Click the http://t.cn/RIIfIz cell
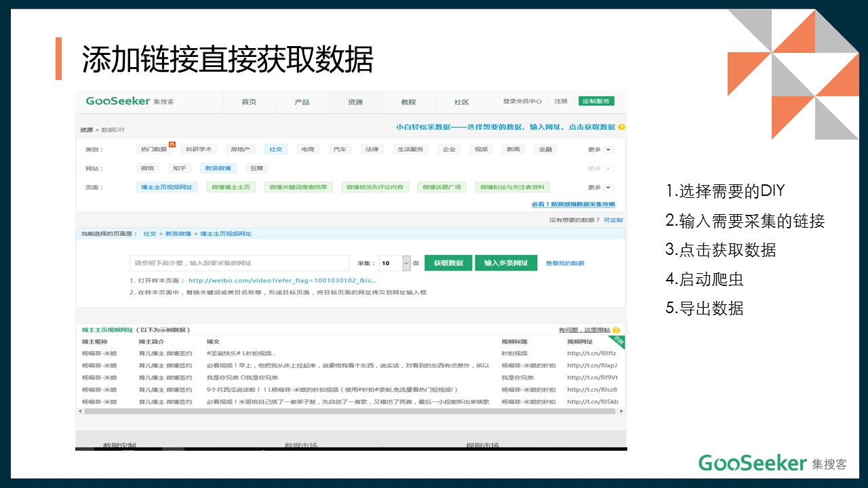The height and width of the screenshot is (488, 868). click(x=591, y=353)
